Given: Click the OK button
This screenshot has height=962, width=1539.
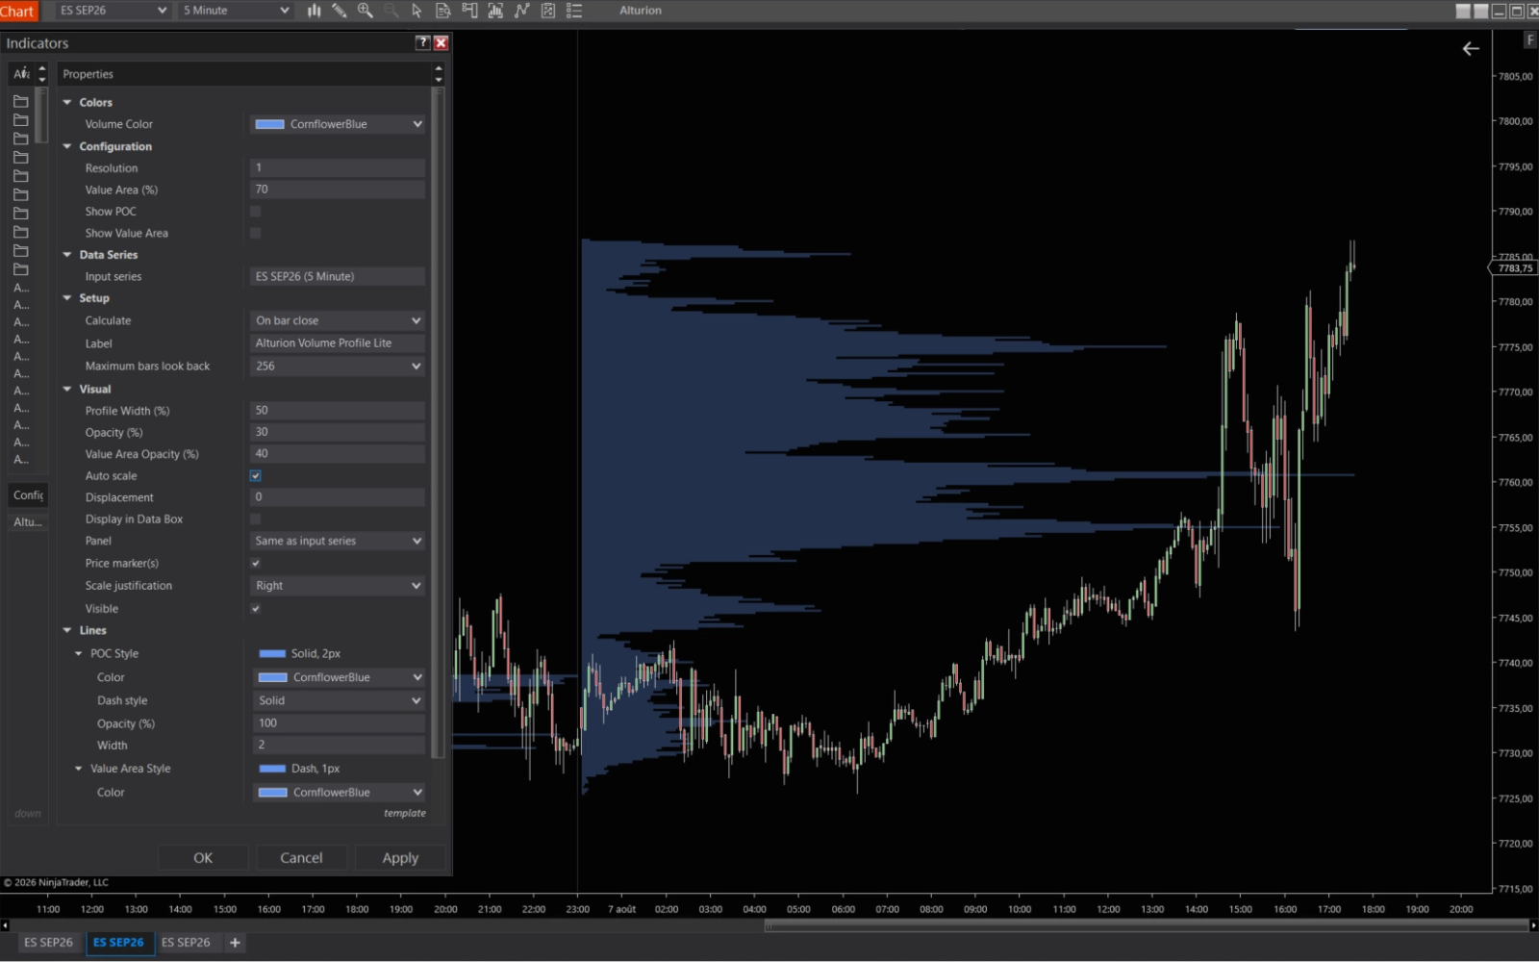Looking at the screenshot, I should click(203, 857).
